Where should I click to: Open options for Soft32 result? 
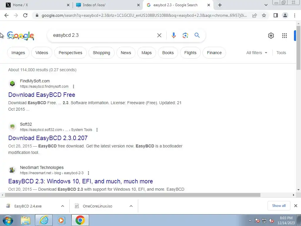tap(97, 130)
